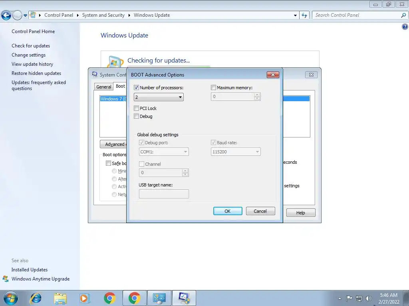Click the search magnifier icon
Screen dimensions: 409x306
tap(403, 16)
